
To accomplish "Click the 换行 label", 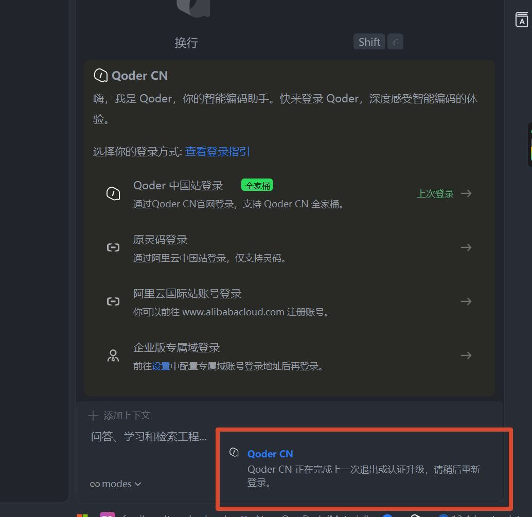I will click(186, 43).
